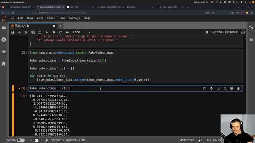This screenshot has width=255, height=143.
Task: Open the Tabs menu
Action: click(x=62, y=18)
